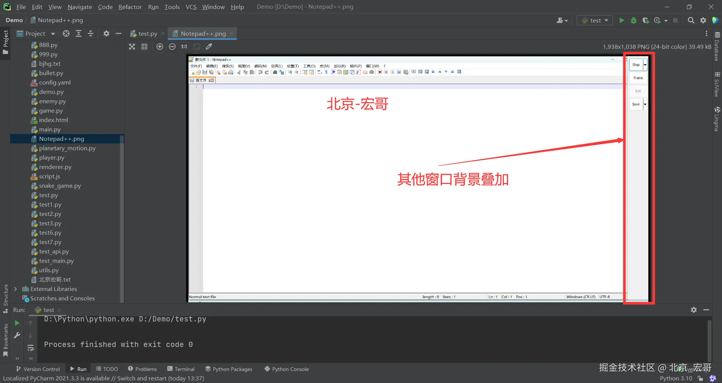Select test_api.py in project tree
Screen dimensions: 722x383
[54, 252]
